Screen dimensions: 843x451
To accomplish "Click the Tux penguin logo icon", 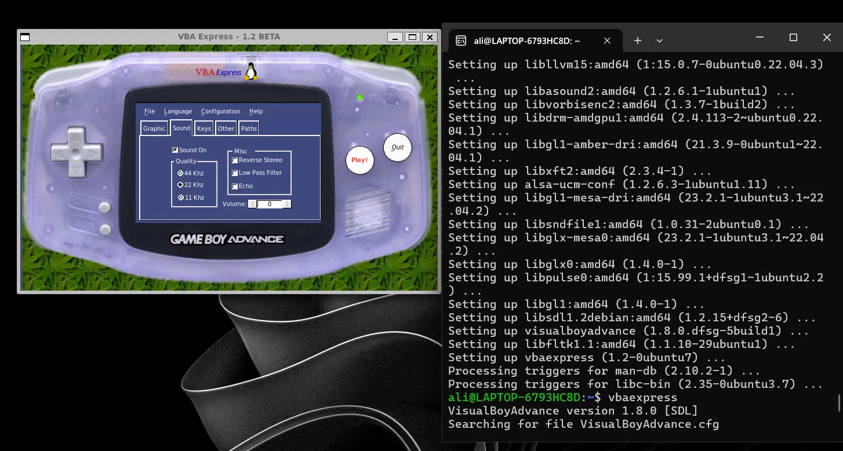I will 250,71.
